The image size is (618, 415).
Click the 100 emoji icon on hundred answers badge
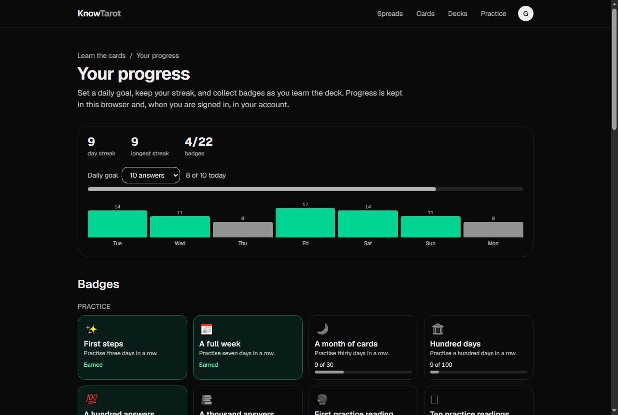[91, 399]
